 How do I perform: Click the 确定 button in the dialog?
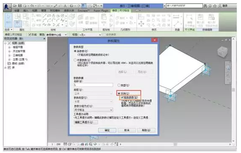click(107, 130)
